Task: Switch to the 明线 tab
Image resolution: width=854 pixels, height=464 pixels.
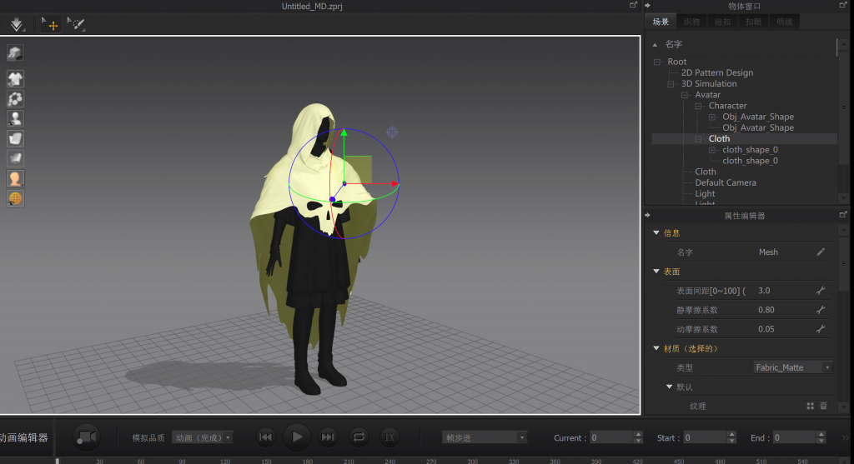Action: tap(784, 22)
